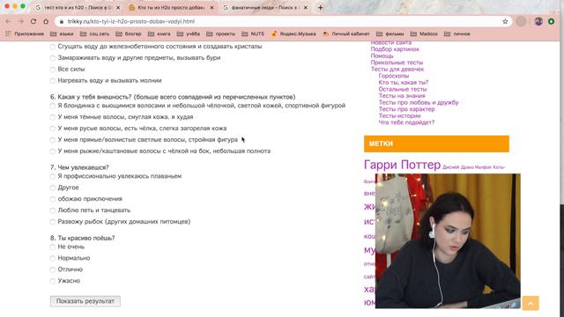Select 'Развожу рыбок' radio option
This screenshot has width=564, height=317.
click(53, 222)
